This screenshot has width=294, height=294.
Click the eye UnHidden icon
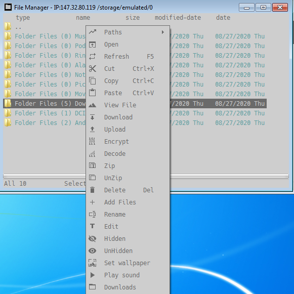[x=93, y=250]
